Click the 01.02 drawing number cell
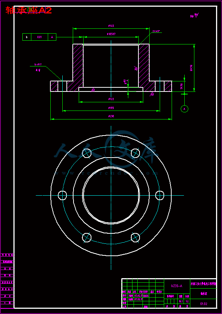 [203, 304]
